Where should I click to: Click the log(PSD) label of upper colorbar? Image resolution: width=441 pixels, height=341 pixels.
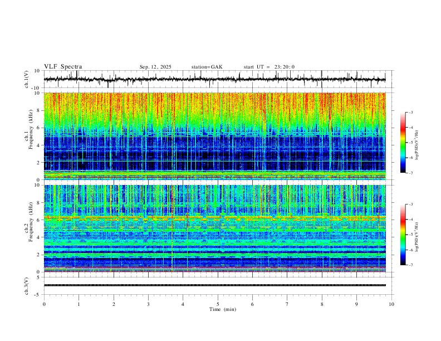[x=417, y=145]
